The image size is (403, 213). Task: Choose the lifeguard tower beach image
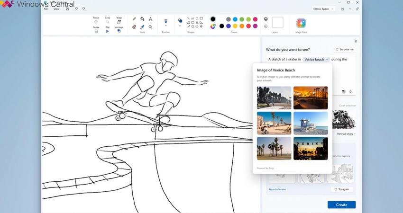(311, 123)
